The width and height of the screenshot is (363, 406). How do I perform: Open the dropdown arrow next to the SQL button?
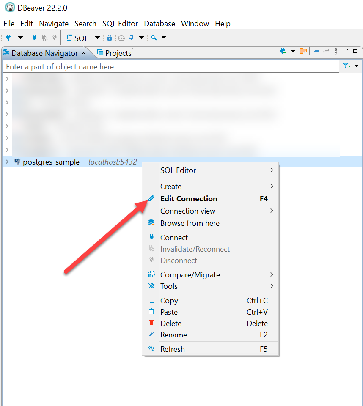[x=97, y=38]
